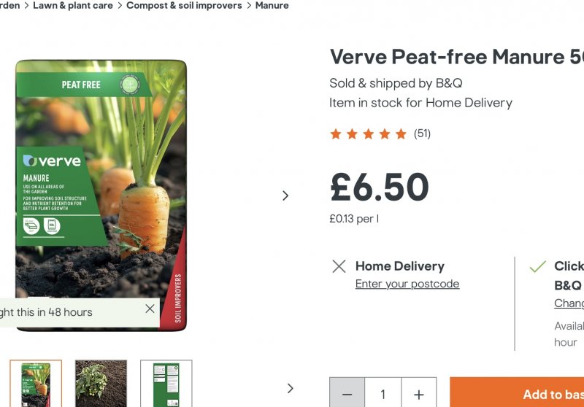Go to Compost & soil improvers breadcrumb
This screenshot has width=584, height=407.
click(184, 6)
